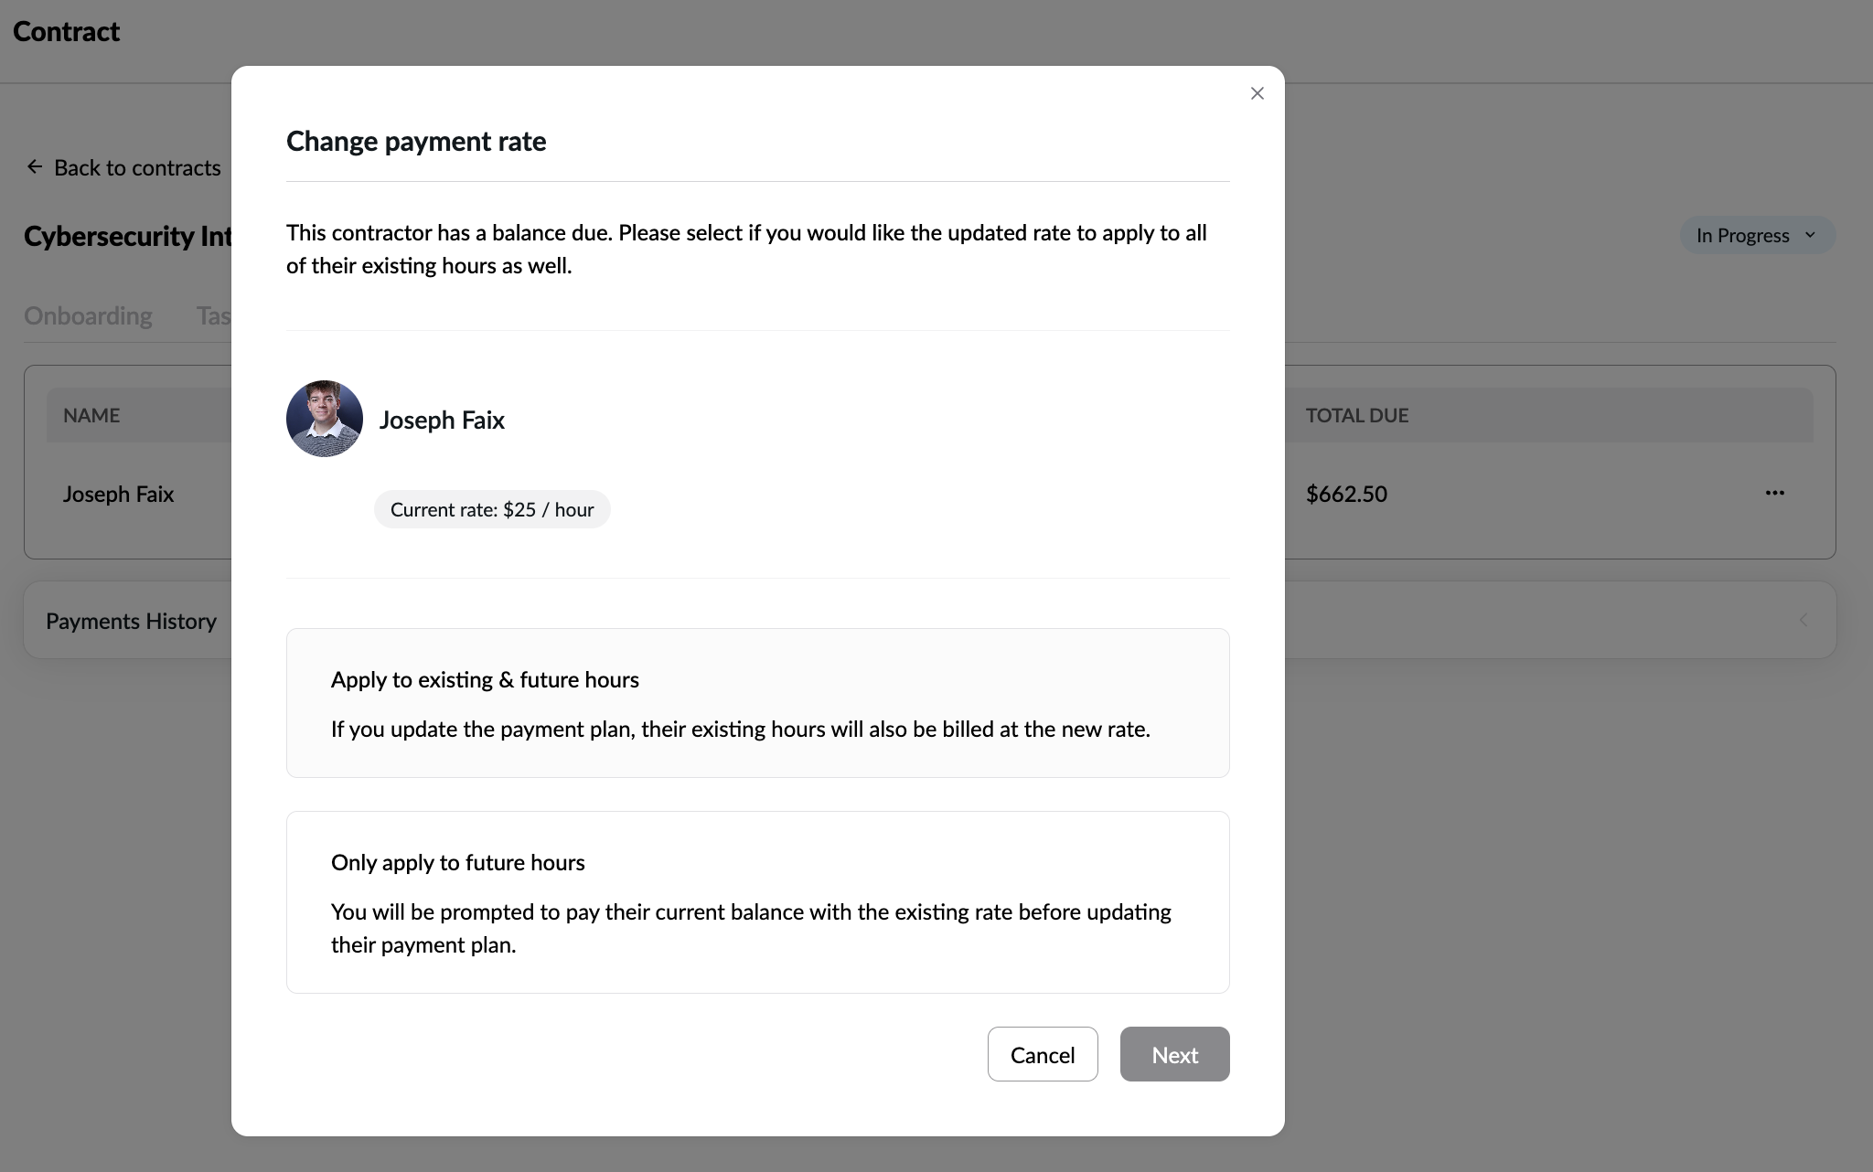This screenshot has width=1873, height=1172.
Task: Click the TOTAL DUE column header
Action: pos(1356,415)
